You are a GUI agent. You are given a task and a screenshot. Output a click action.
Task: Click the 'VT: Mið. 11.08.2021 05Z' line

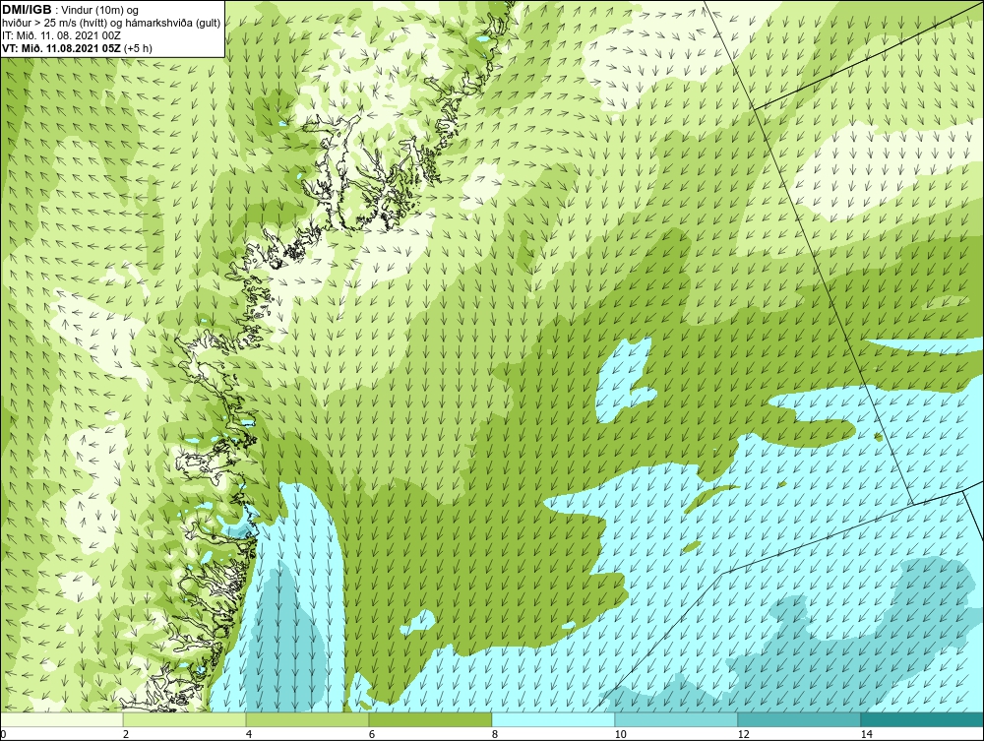77,48
